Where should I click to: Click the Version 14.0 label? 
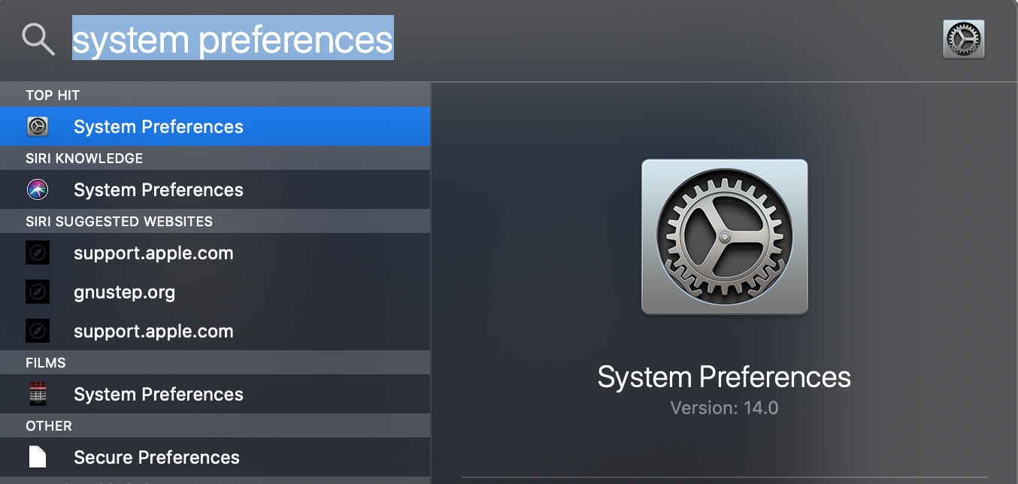(x=724, y=408)
